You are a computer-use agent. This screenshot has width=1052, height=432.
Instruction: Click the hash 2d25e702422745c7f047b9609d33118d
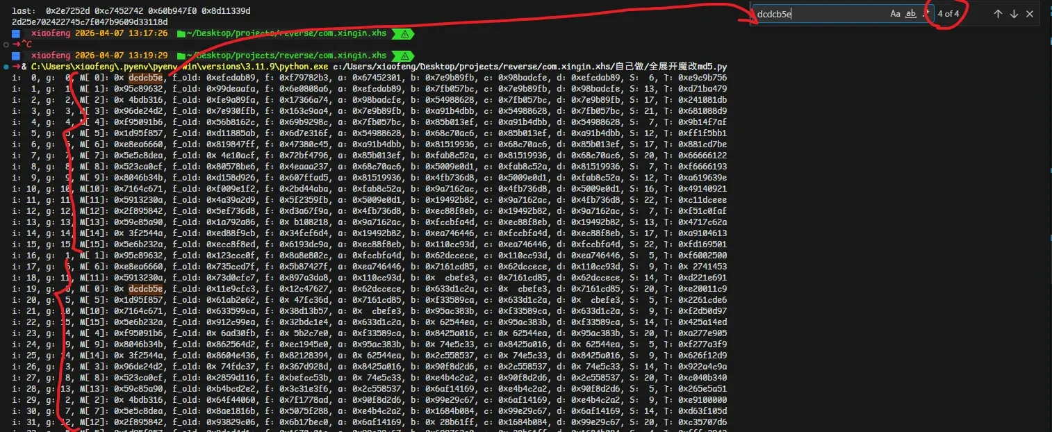tap(90, 22)
